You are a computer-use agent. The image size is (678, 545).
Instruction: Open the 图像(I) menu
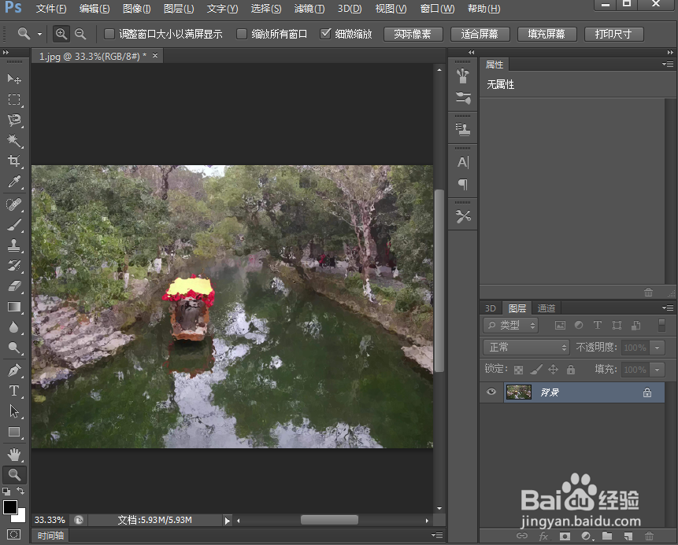point(137,9)
